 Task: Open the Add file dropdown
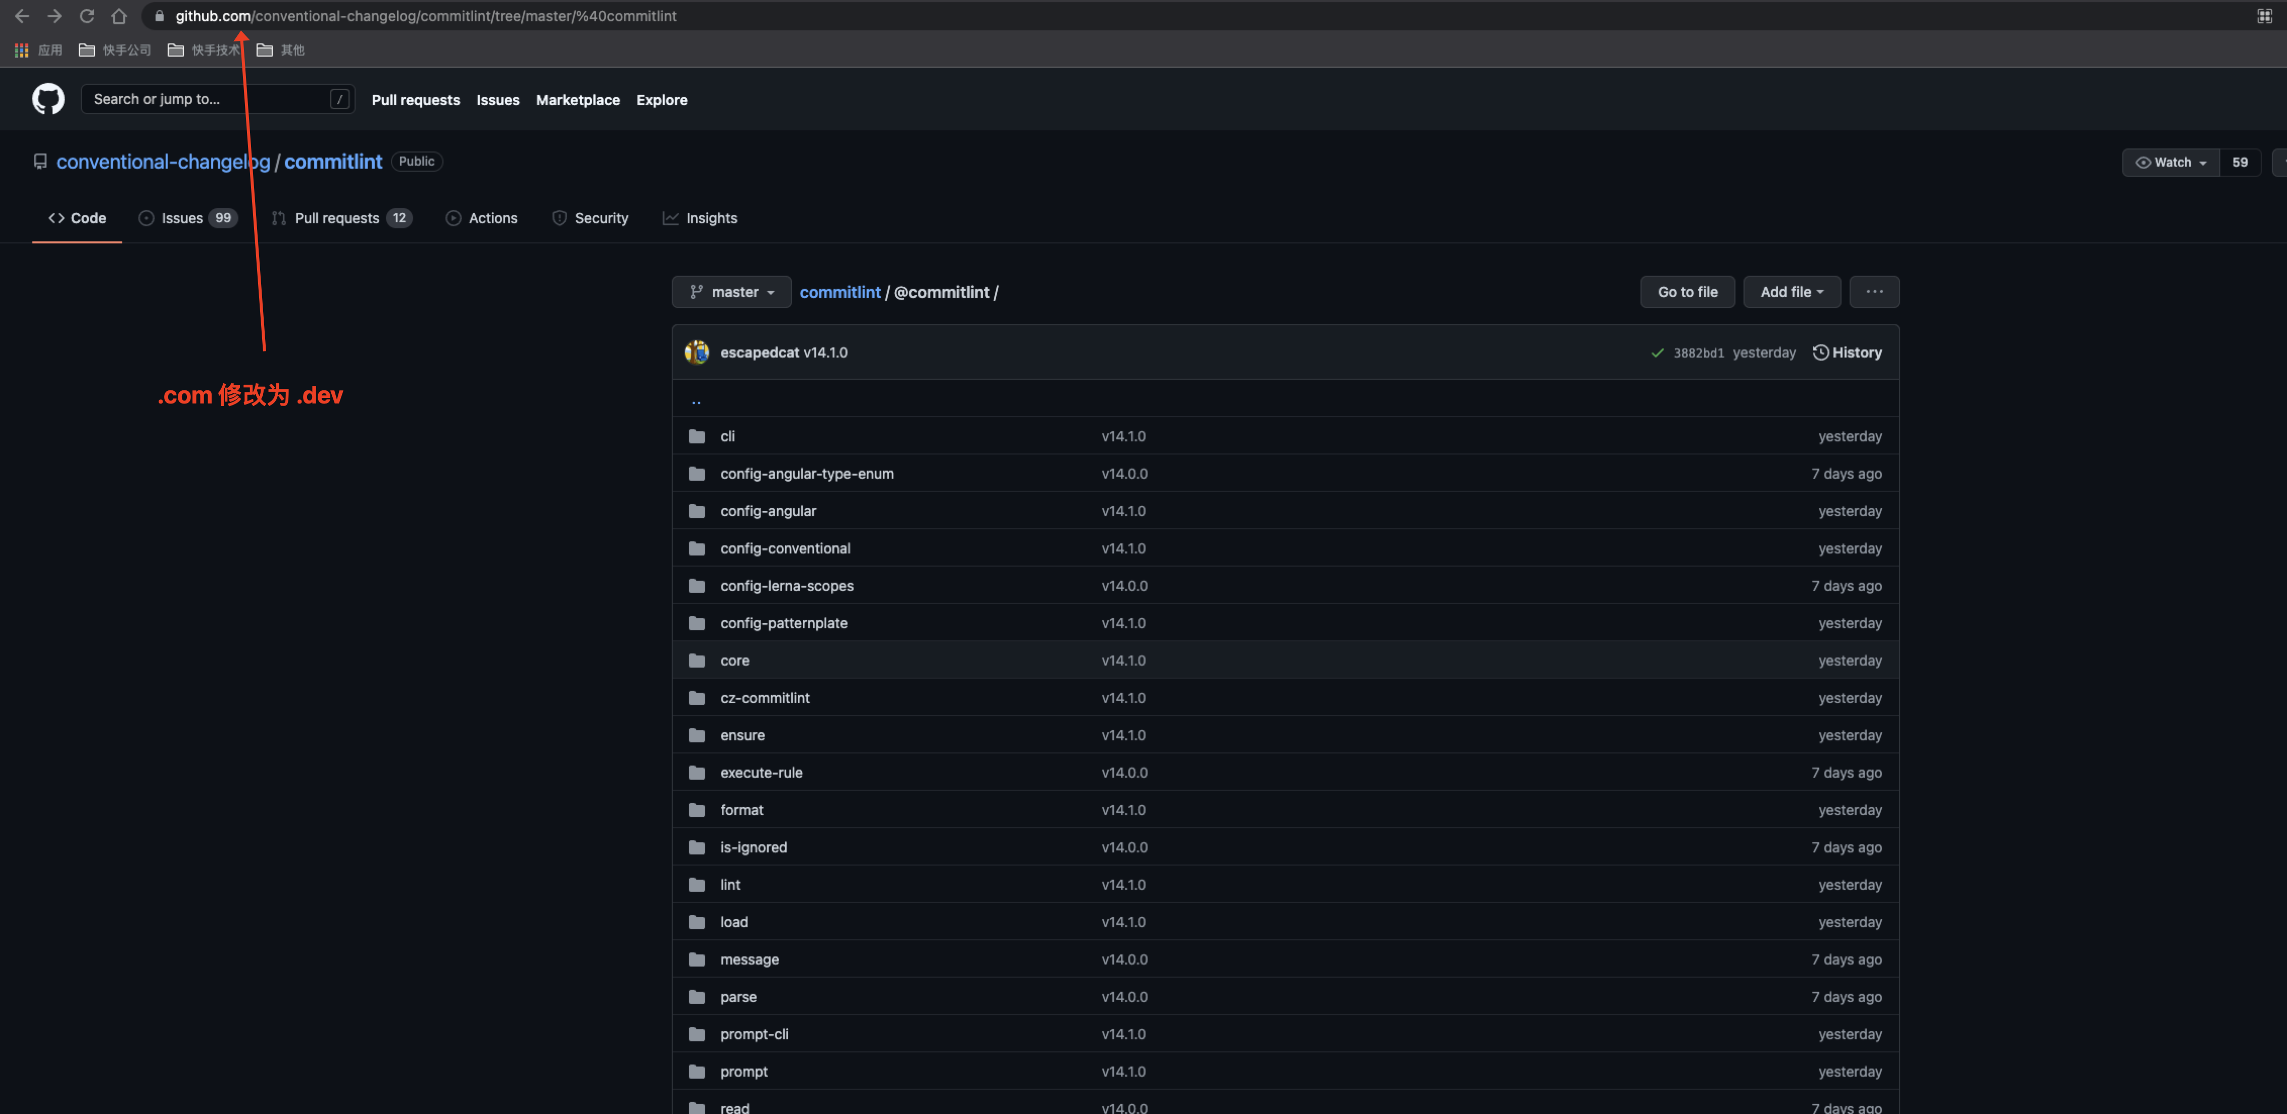(1792, 292)
